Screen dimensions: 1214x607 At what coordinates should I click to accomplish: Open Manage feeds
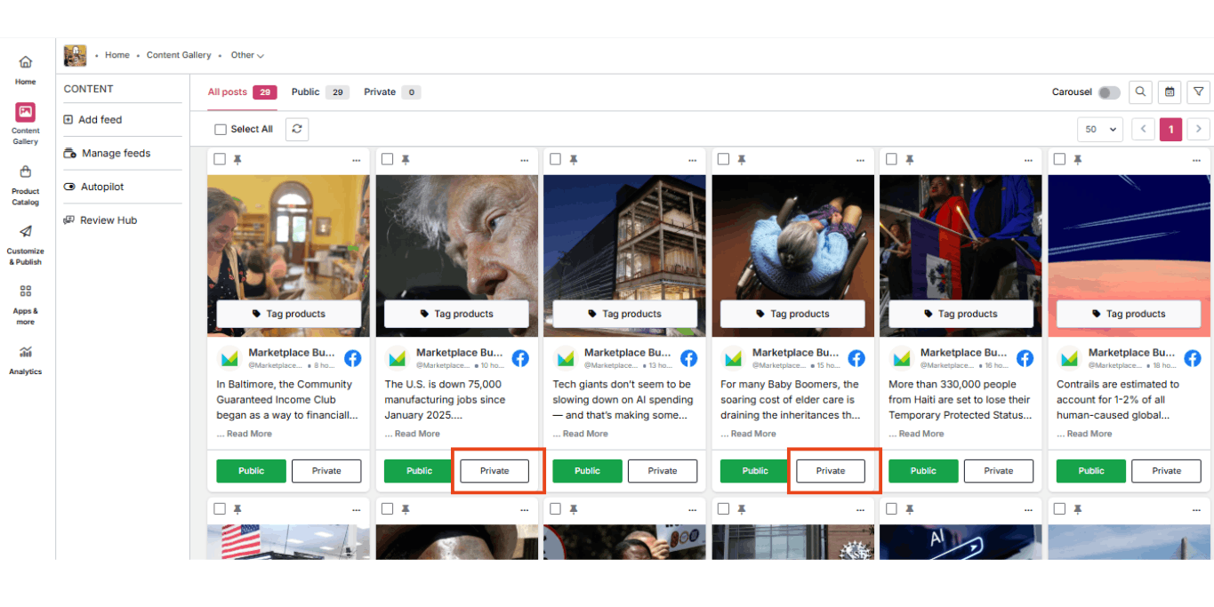pos(107,154)
